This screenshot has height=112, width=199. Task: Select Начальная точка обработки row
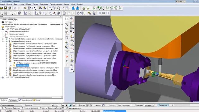19,32
